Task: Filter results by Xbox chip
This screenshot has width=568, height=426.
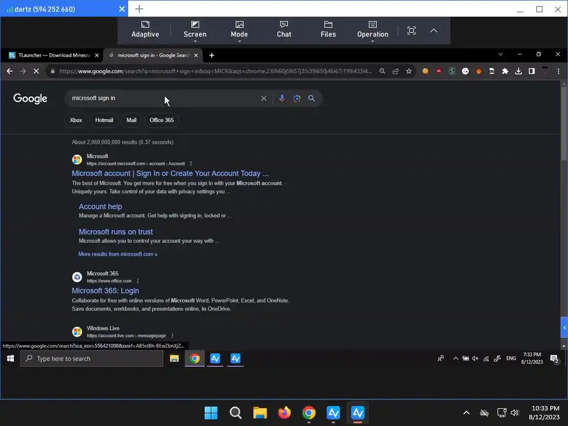Action: pos(76,120)
